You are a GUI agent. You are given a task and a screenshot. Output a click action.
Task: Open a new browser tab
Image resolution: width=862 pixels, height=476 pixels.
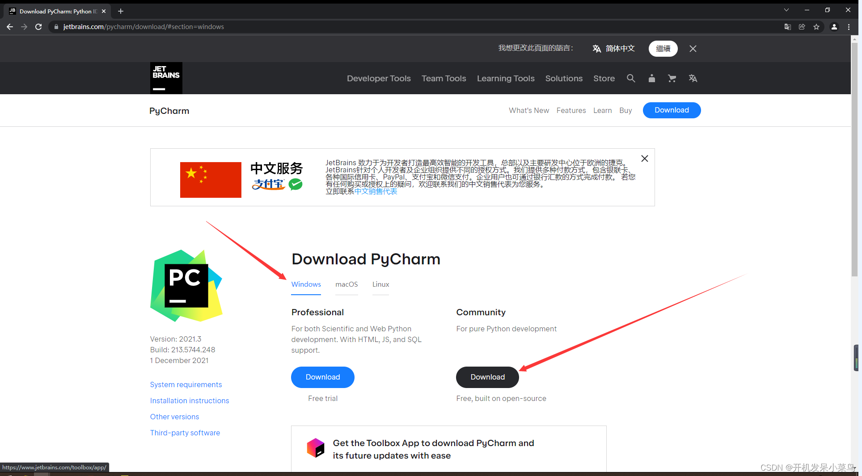click(x=121, y=11)
